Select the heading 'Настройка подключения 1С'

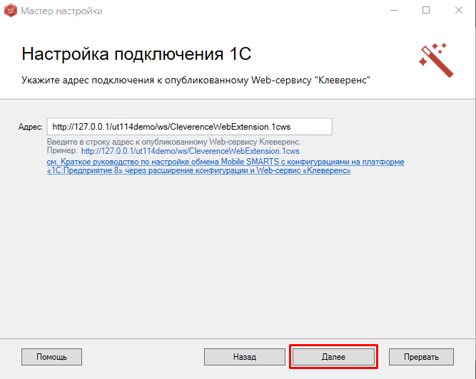[x=136, y=54]
